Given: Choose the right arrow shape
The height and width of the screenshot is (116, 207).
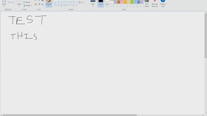Looking at the screenshot, I should (68, 2).
